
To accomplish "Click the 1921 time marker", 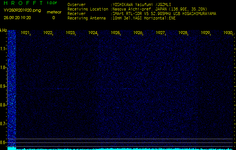I will (x=25, y=33).
